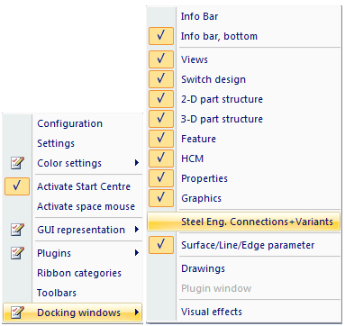This screenshot has height=326, width=345.
Task: Click the edit icon beside Docking windows
Action: 17,312
